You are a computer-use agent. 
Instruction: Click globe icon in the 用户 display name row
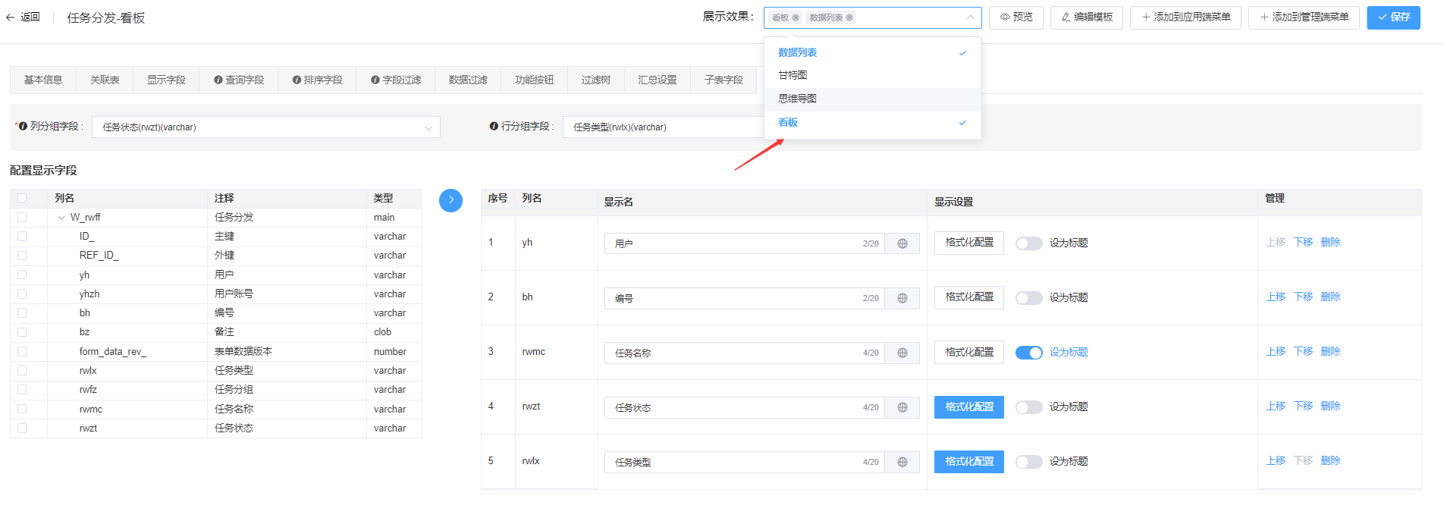point(902,243)
